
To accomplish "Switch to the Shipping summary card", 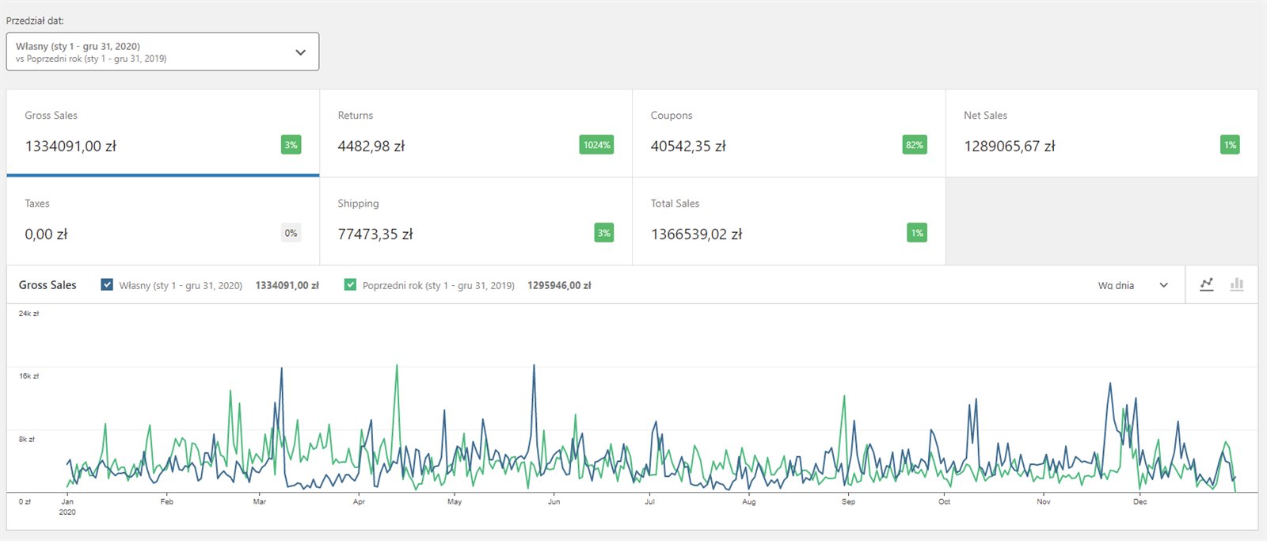I will point(475,220).
